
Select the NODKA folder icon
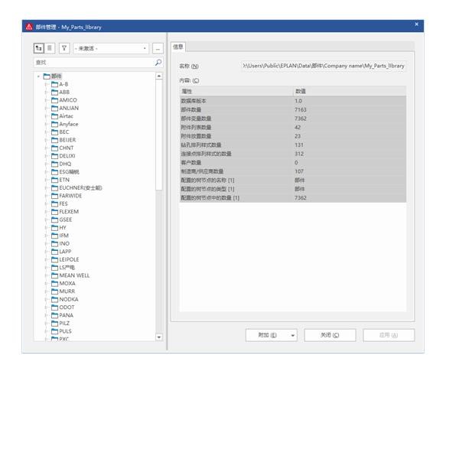point(55,299)
